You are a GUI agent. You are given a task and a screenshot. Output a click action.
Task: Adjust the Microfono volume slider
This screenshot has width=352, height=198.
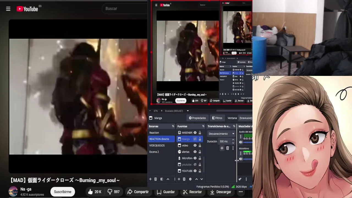click(248, 159)
